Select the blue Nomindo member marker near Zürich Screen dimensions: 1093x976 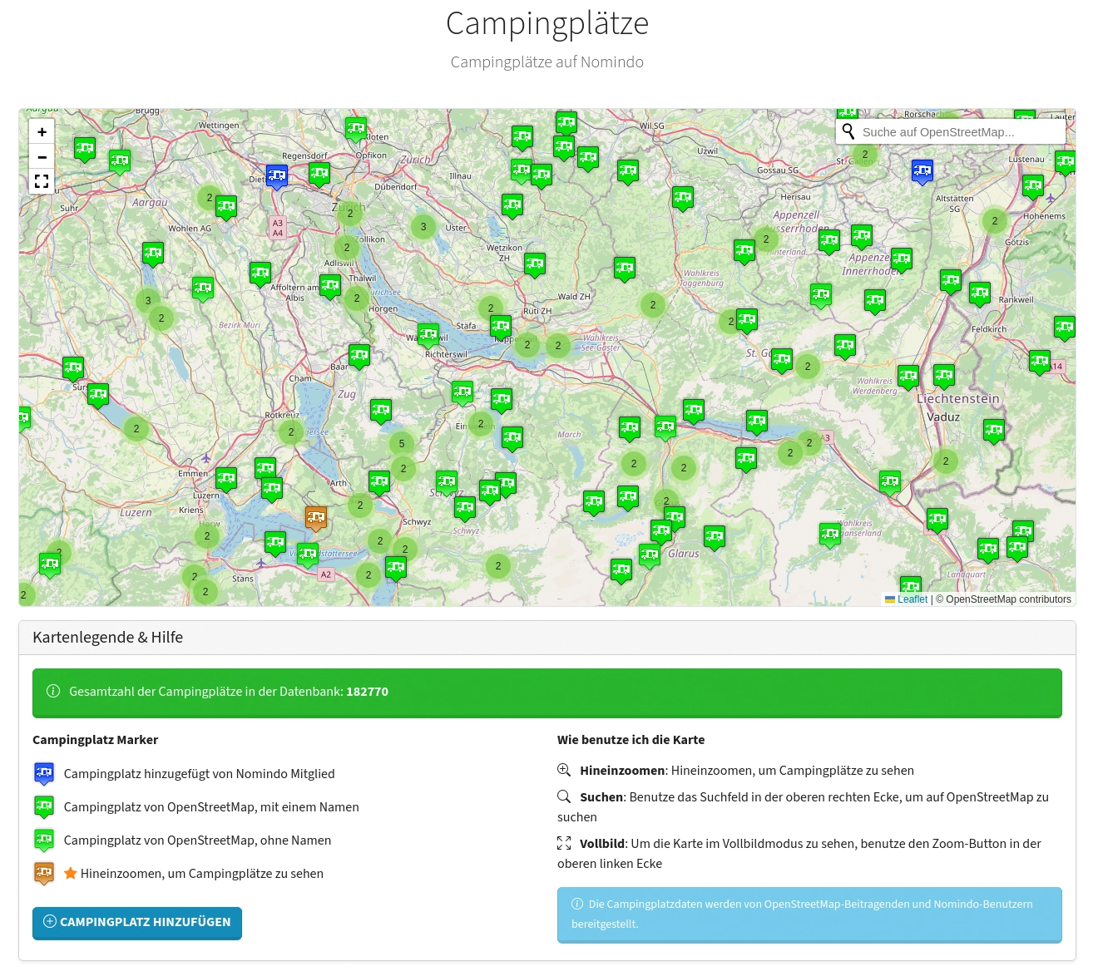[277, 174]
